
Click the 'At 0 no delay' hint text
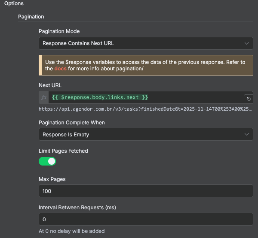(x=71, y=231)
